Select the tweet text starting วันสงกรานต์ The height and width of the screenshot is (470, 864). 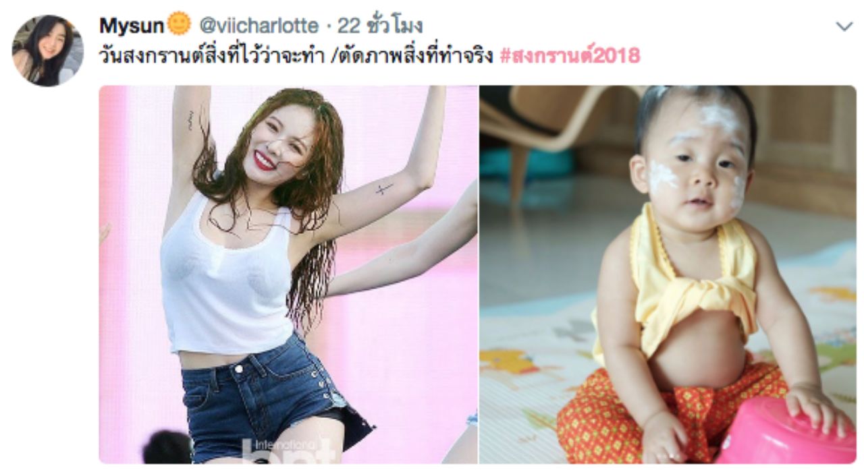coord(298,56)
